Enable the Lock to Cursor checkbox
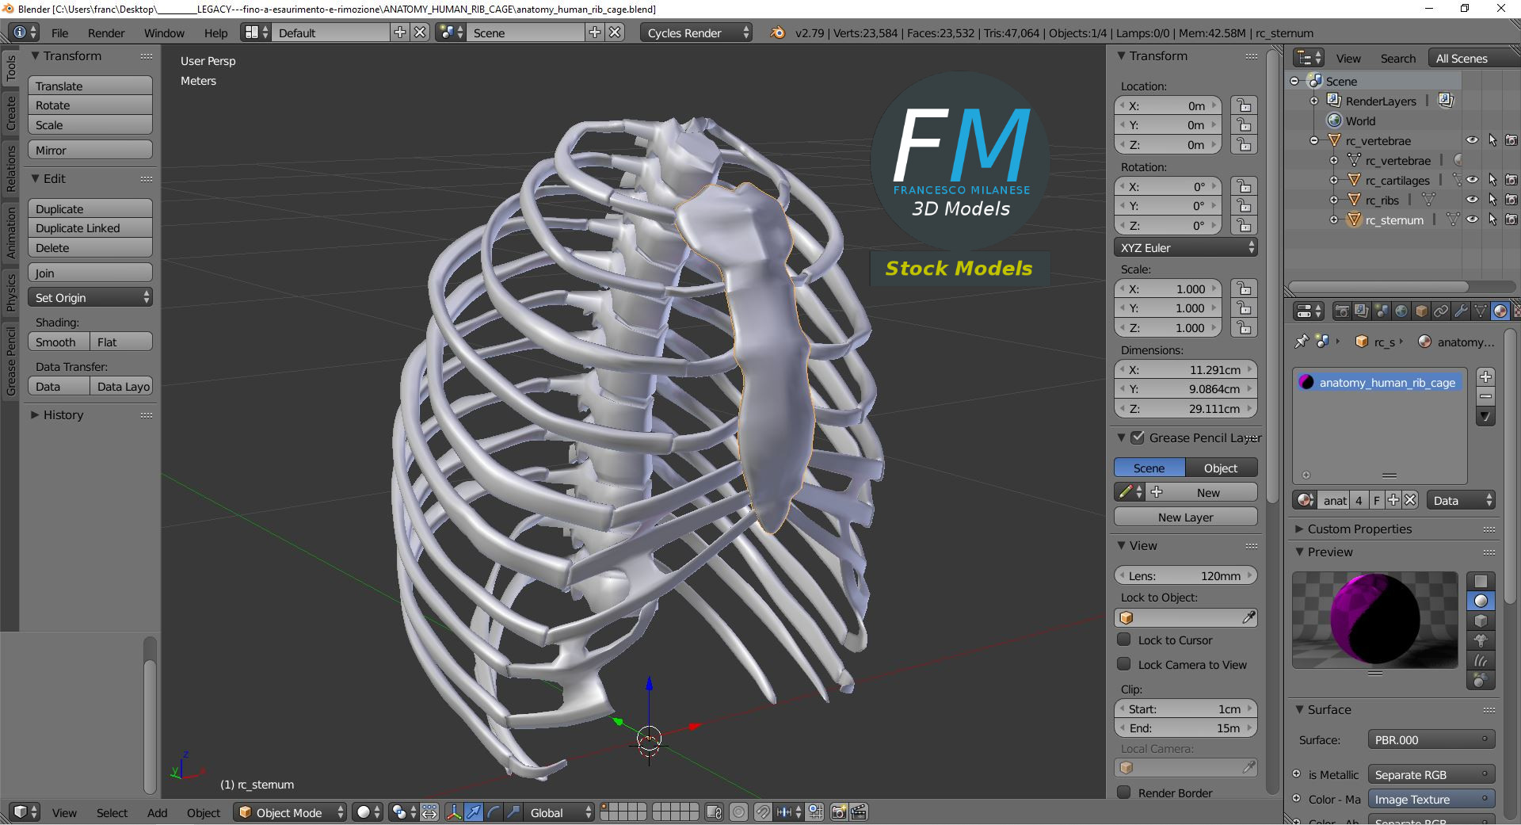Screen dimensions: 1521x825 pos(1124,640)
